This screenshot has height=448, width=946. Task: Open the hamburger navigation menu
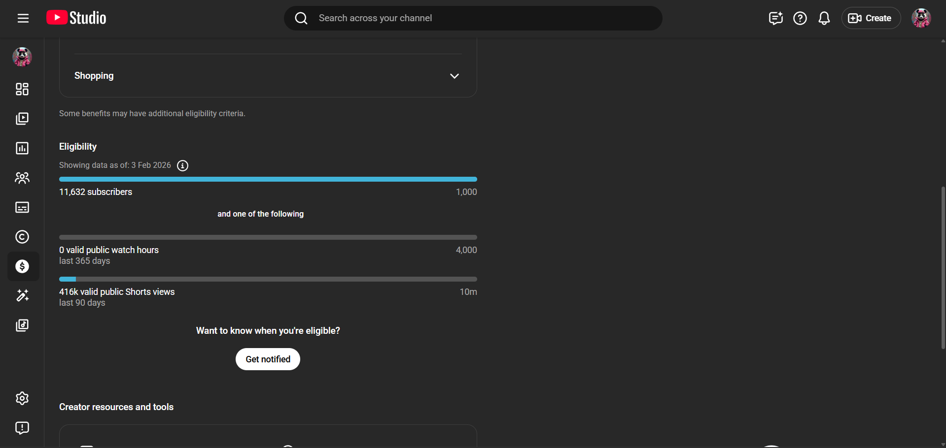click(x=23, y=18)
